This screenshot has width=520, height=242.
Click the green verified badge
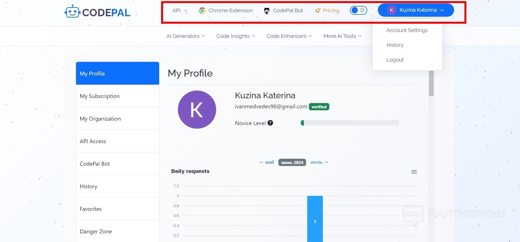click(319, 107)
